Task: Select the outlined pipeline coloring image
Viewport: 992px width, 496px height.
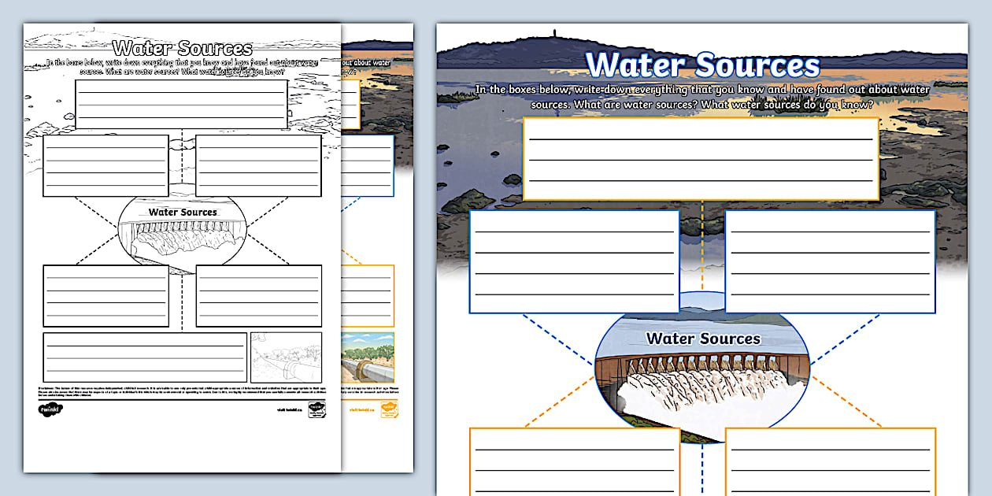Action: pos(285,358)
